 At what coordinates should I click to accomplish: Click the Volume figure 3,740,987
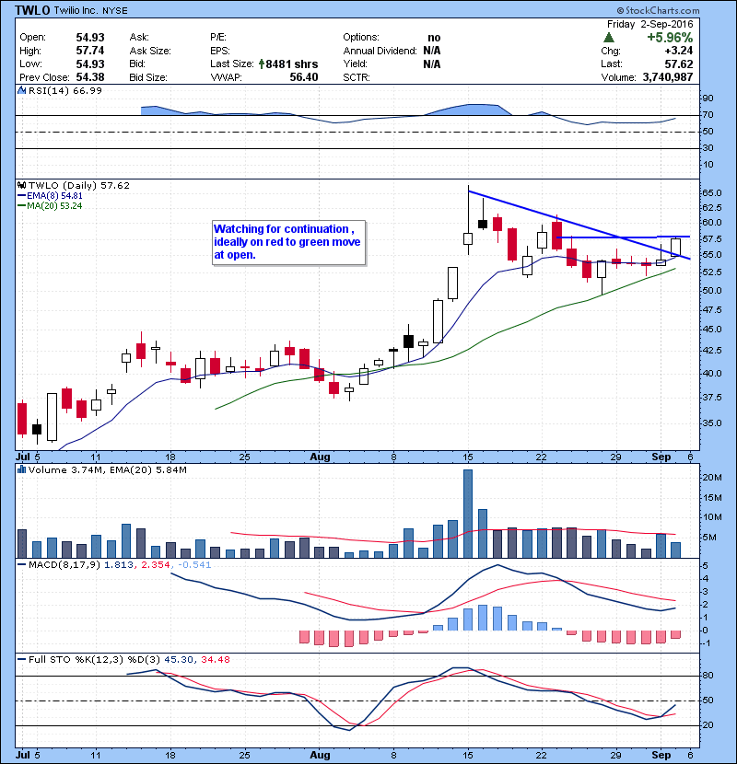point(668,77)
